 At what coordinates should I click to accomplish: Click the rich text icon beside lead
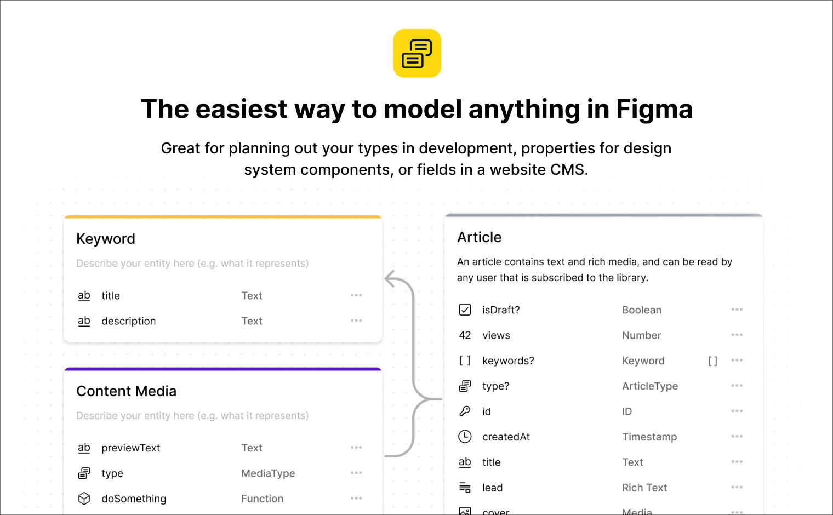464,487
